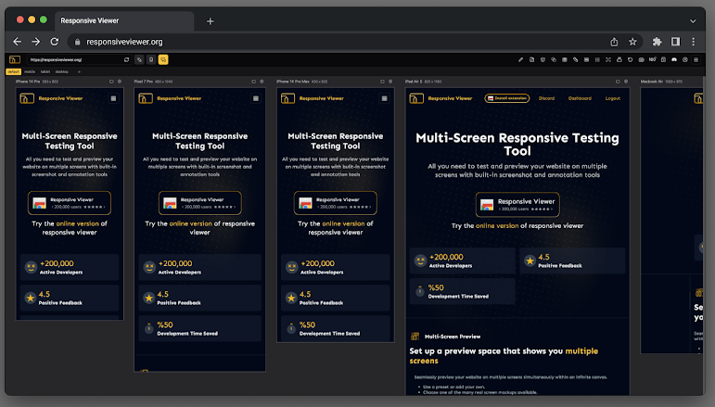Image resolution: width=715 pixels, height=407 pixels.
Task: Select the default workspace tab
Action: pyautogui.click(x=13, y=71)
